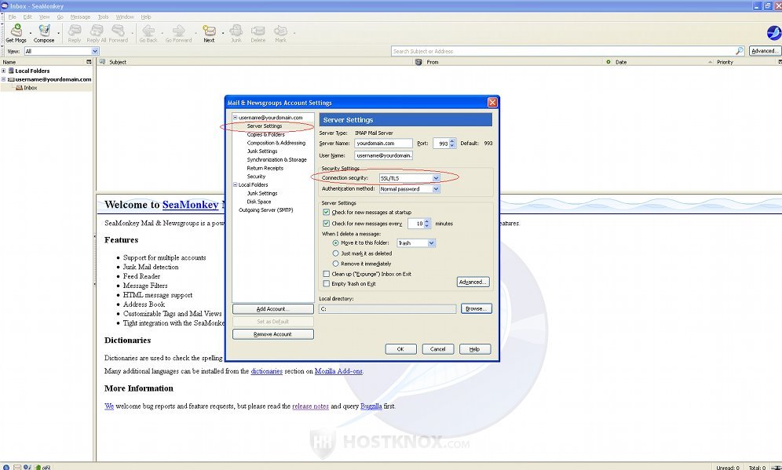This screenshot has height=470, width=782.
Task: Collapse Local Folders in settings tree
Action: click(235, 185)
